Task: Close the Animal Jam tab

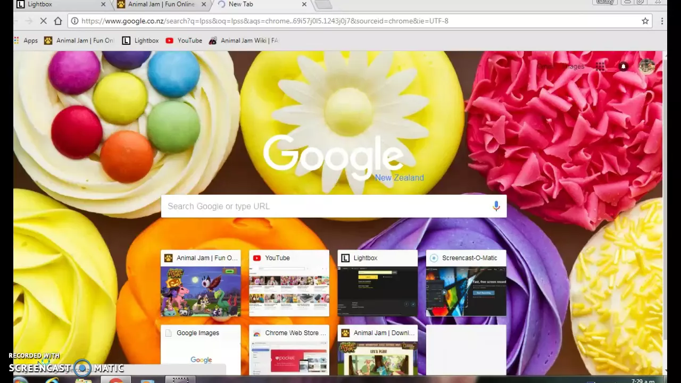Action: click(204, 4)
